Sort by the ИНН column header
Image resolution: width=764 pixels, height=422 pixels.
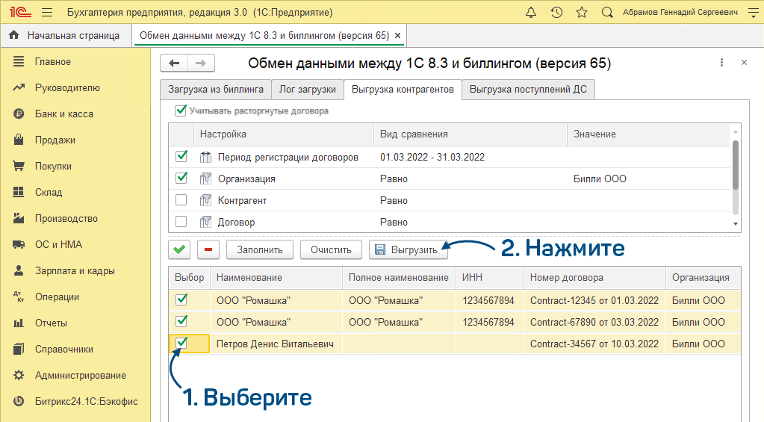490,278
